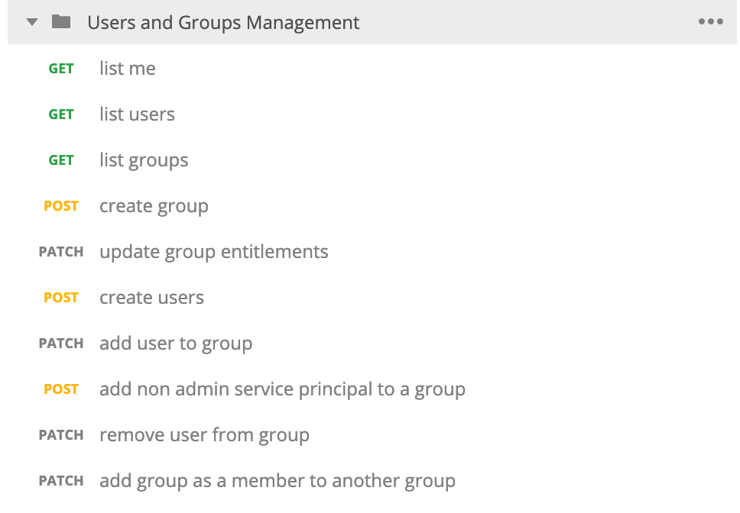
Task: Open the 'list users' request
Action: tap(137, 115)
